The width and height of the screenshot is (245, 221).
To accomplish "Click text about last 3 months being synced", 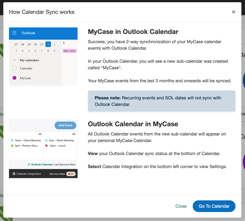I will pos(160,81).
